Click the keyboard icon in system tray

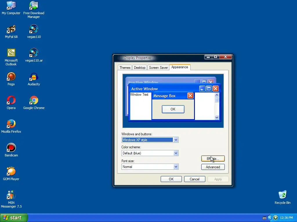coord(265,218)
